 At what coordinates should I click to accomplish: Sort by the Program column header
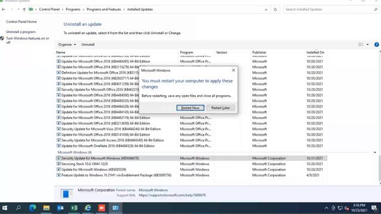tap(186, 52)
